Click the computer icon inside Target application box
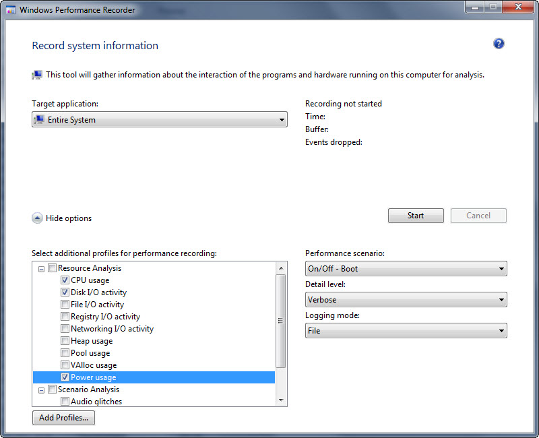539x438 pixels. pyautogui.click(x=39, y=120)
